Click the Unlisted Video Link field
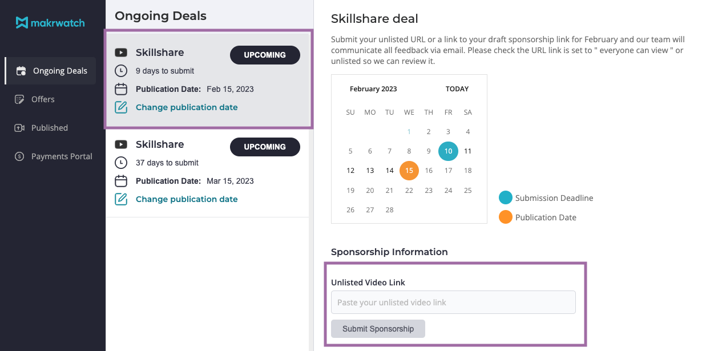 pyautogui.click(x=453, y=302)
